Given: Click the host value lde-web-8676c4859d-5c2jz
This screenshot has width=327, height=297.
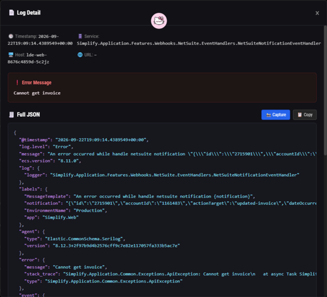Looking at the screenshot, I should pyautogui.click(x=28, y=58).
